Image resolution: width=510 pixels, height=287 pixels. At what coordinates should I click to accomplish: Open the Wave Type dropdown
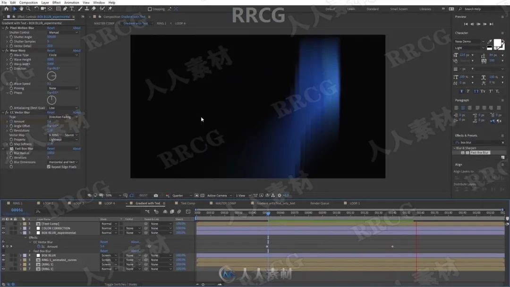pyautogui.click(x=63, y=55)
